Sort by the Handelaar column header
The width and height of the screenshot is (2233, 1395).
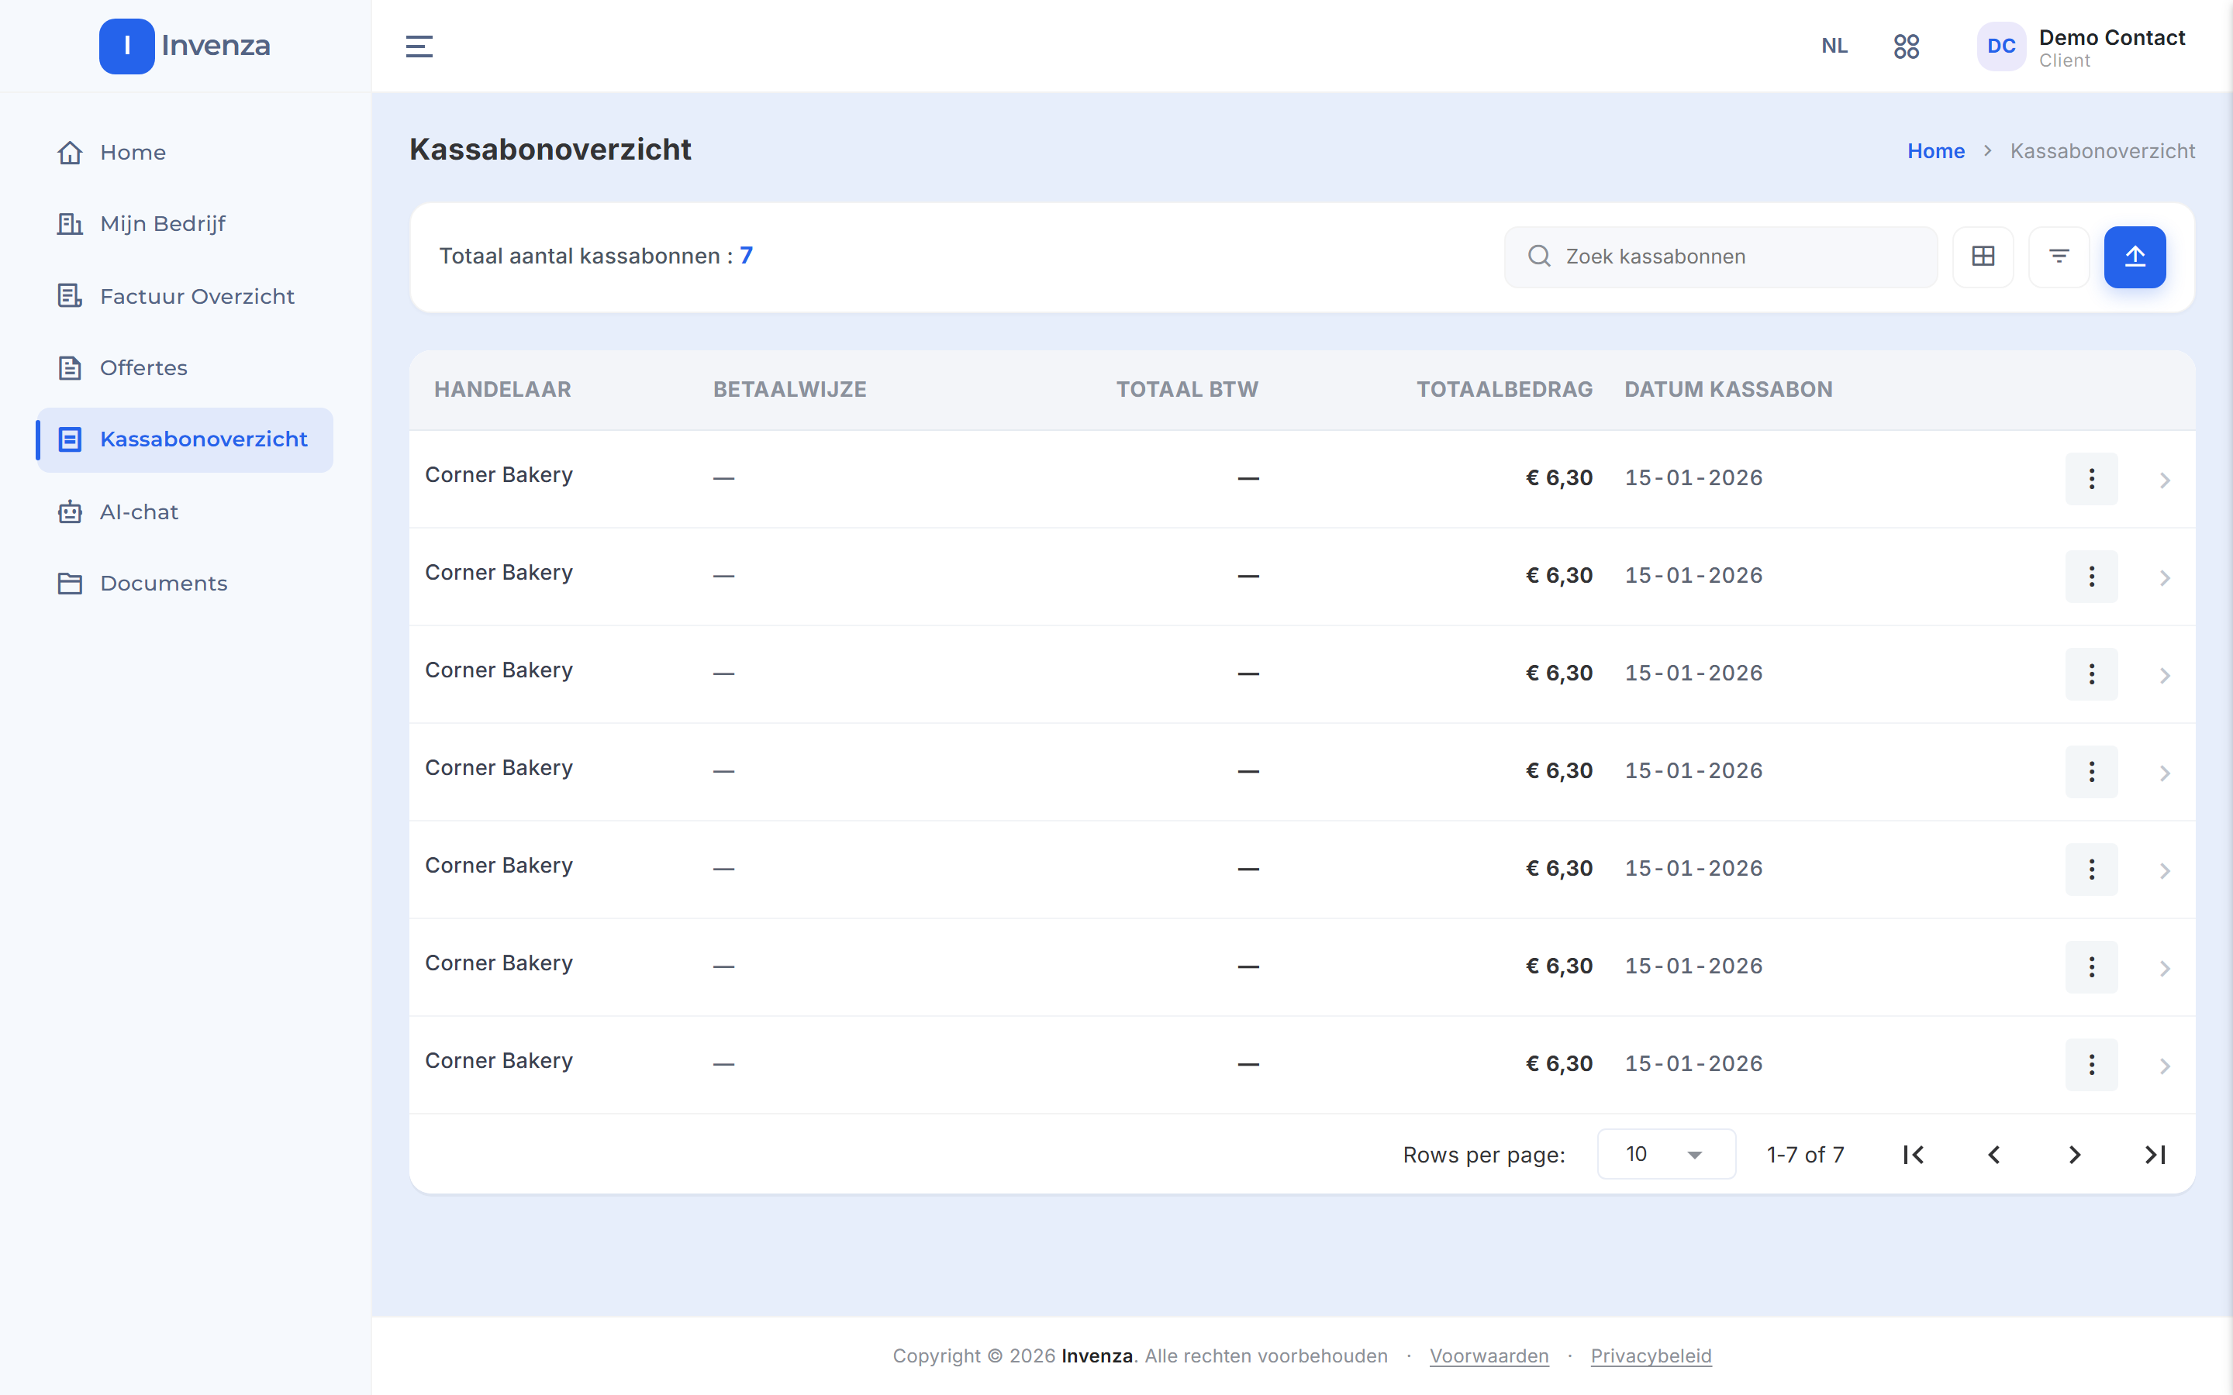(x=503, y=389)
